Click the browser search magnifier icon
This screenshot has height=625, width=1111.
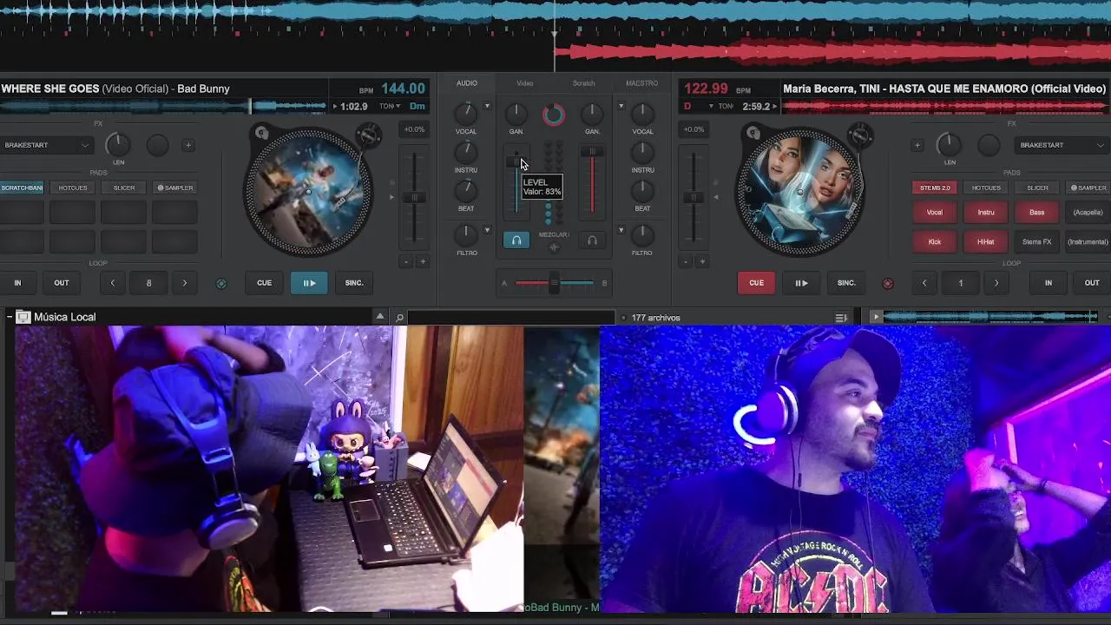click(399, 318)
